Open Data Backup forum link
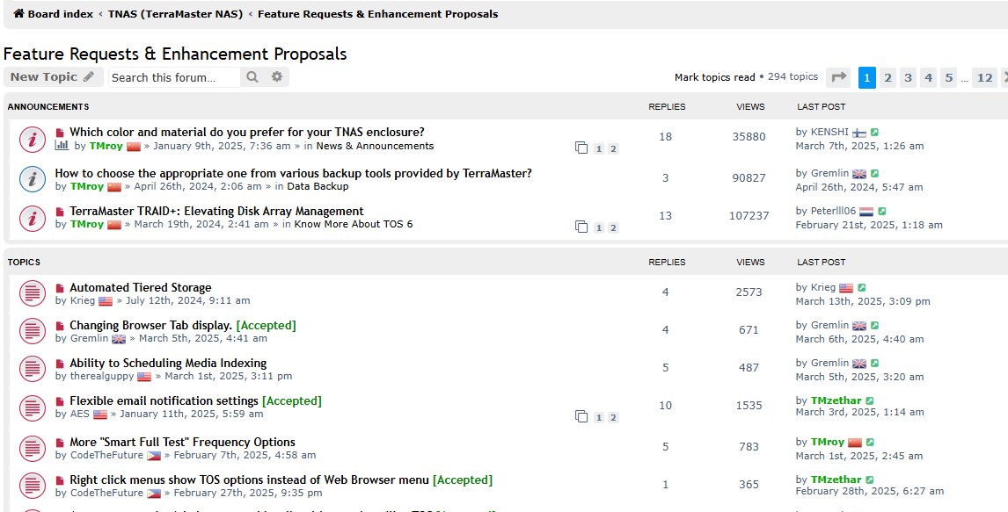The image size is (1008, 512). [x=318, y=186]
